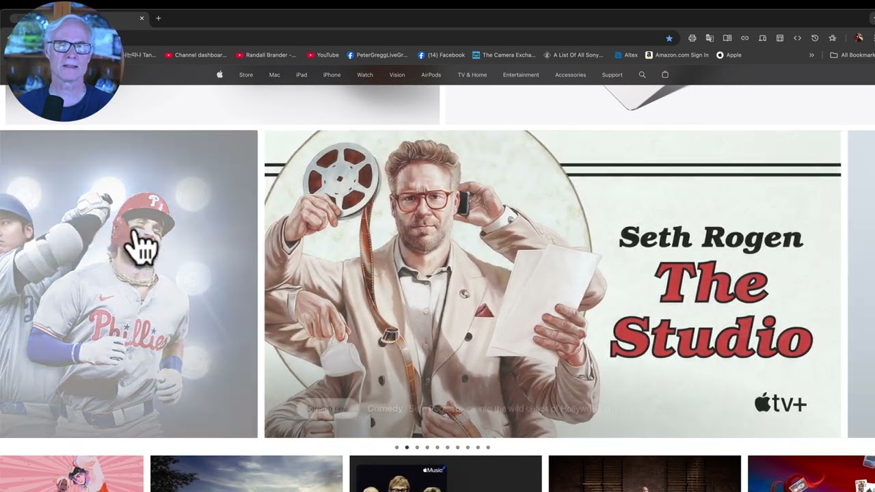Click the blue bookmark star in address bar

pyautogui.click(x=669, y=38)
